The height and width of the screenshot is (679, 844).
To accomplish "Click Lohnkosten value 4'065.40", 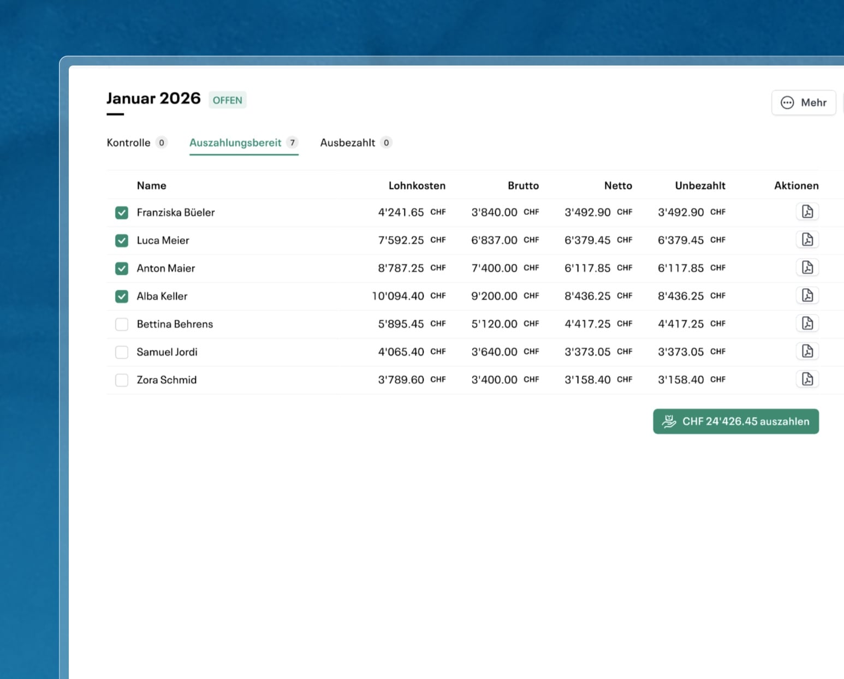I will pyautogui.click(x=401, y=352).
